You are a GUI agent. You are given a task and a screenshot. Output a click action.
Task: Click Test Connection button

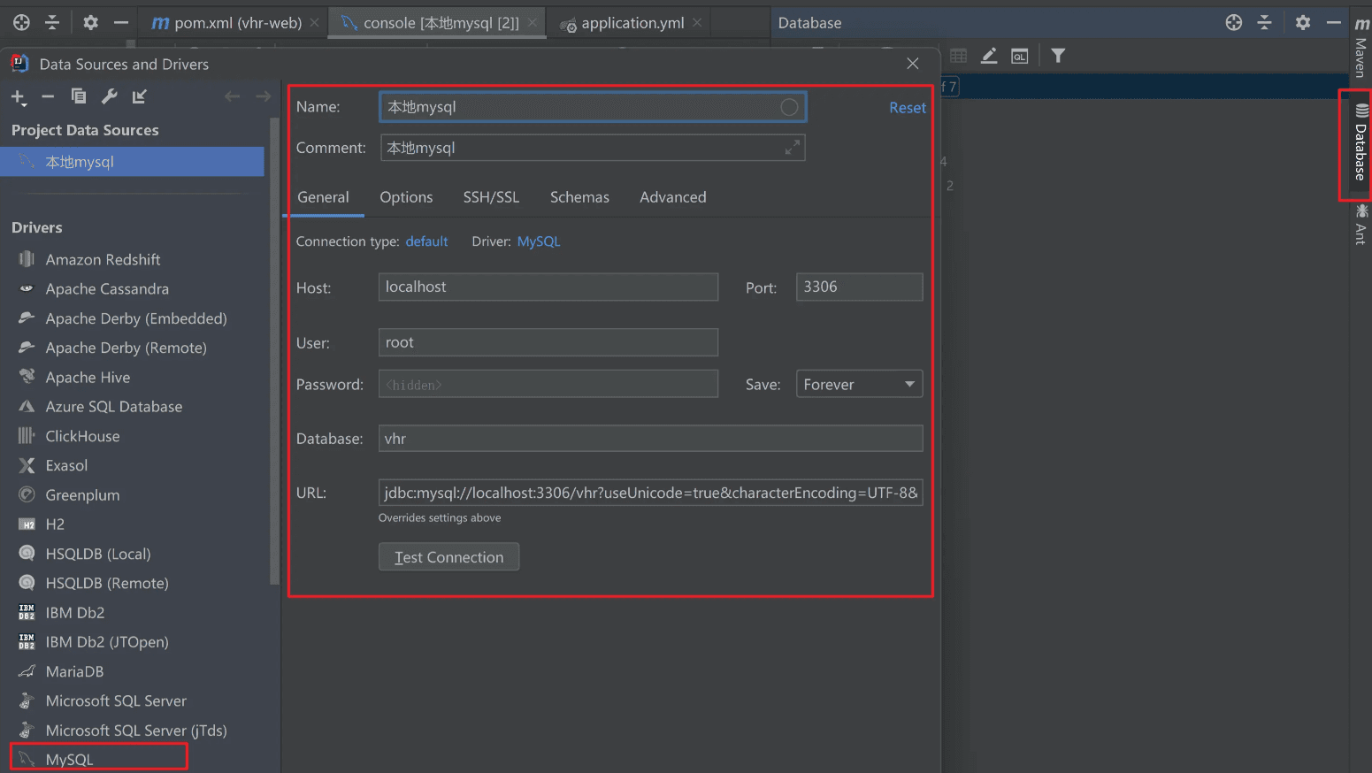pos(448,557)
